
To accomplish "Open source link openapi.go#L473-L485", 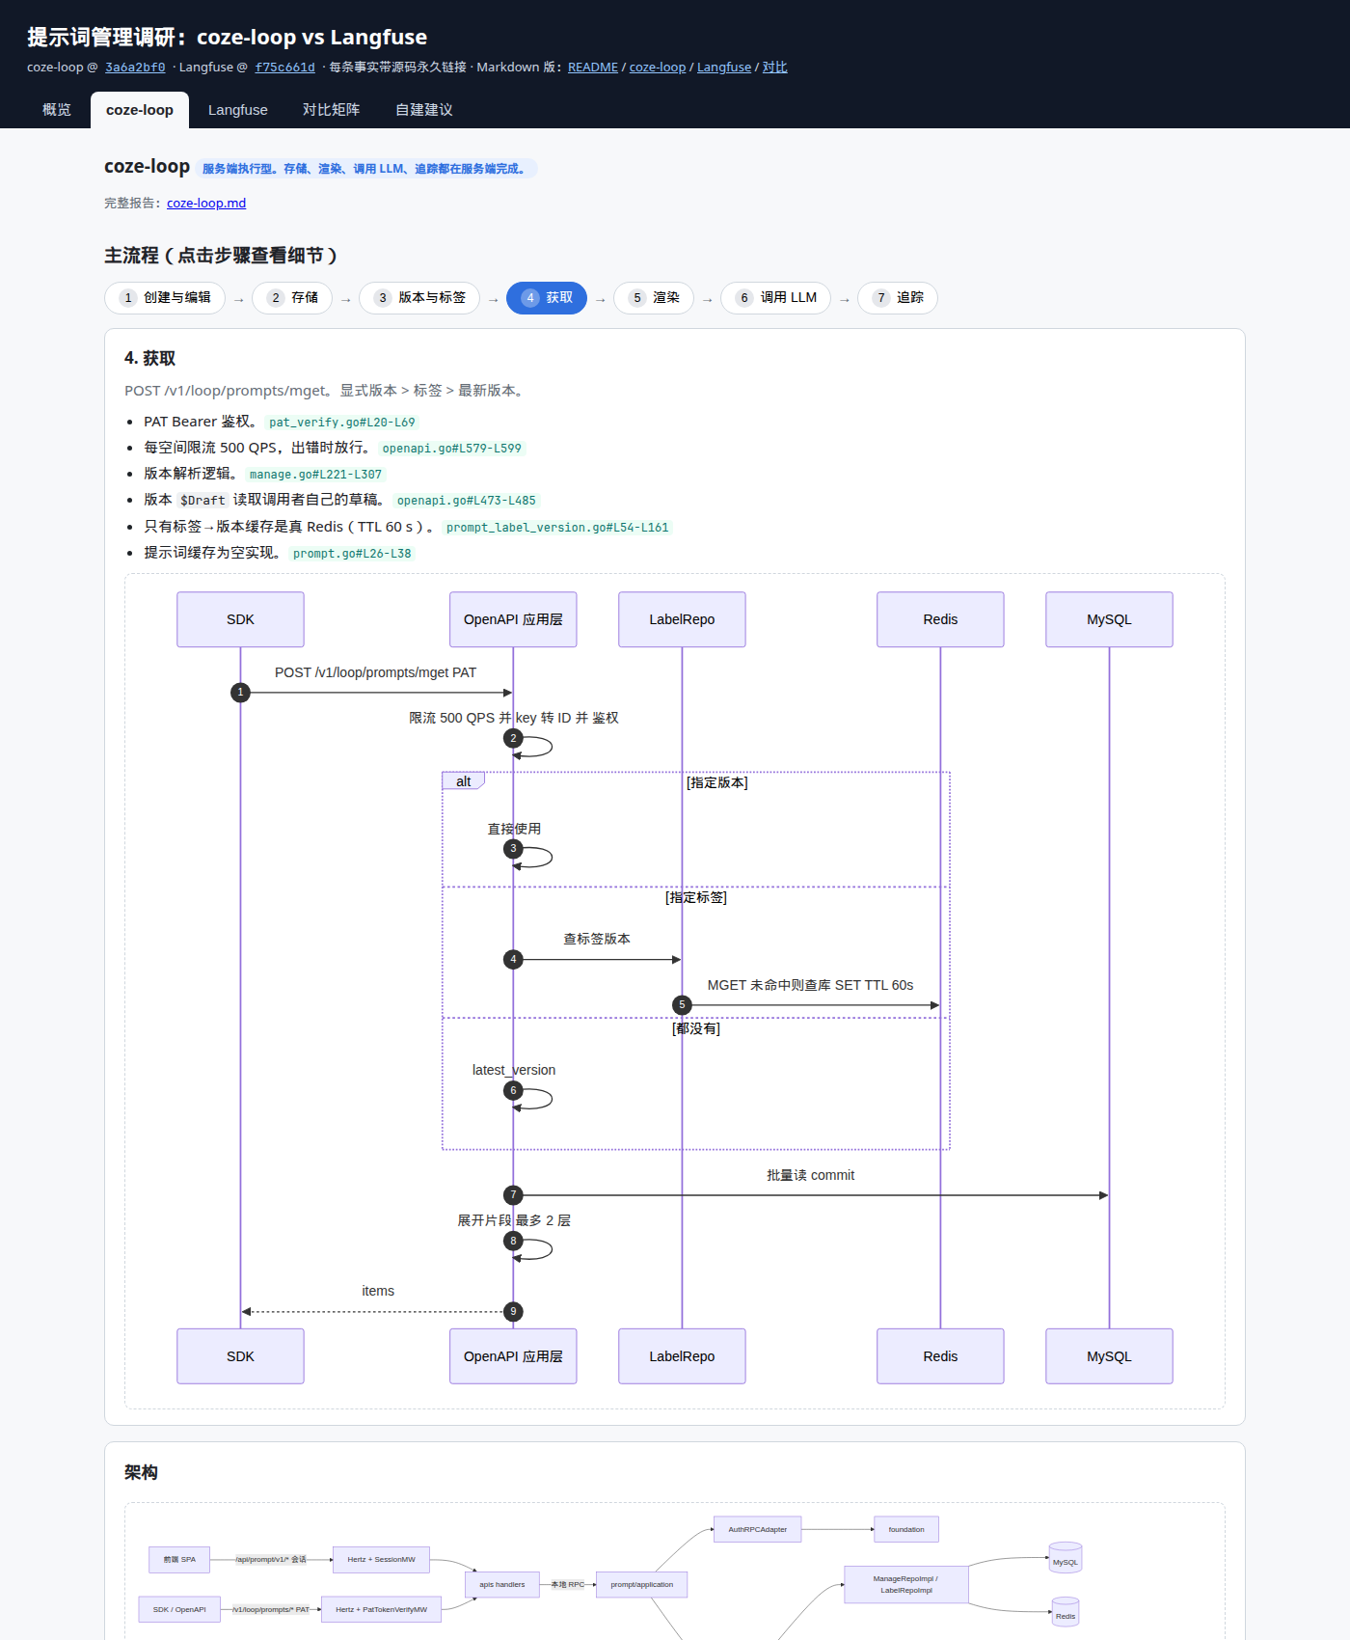I will pyautogui.click(x=467, y=501).
